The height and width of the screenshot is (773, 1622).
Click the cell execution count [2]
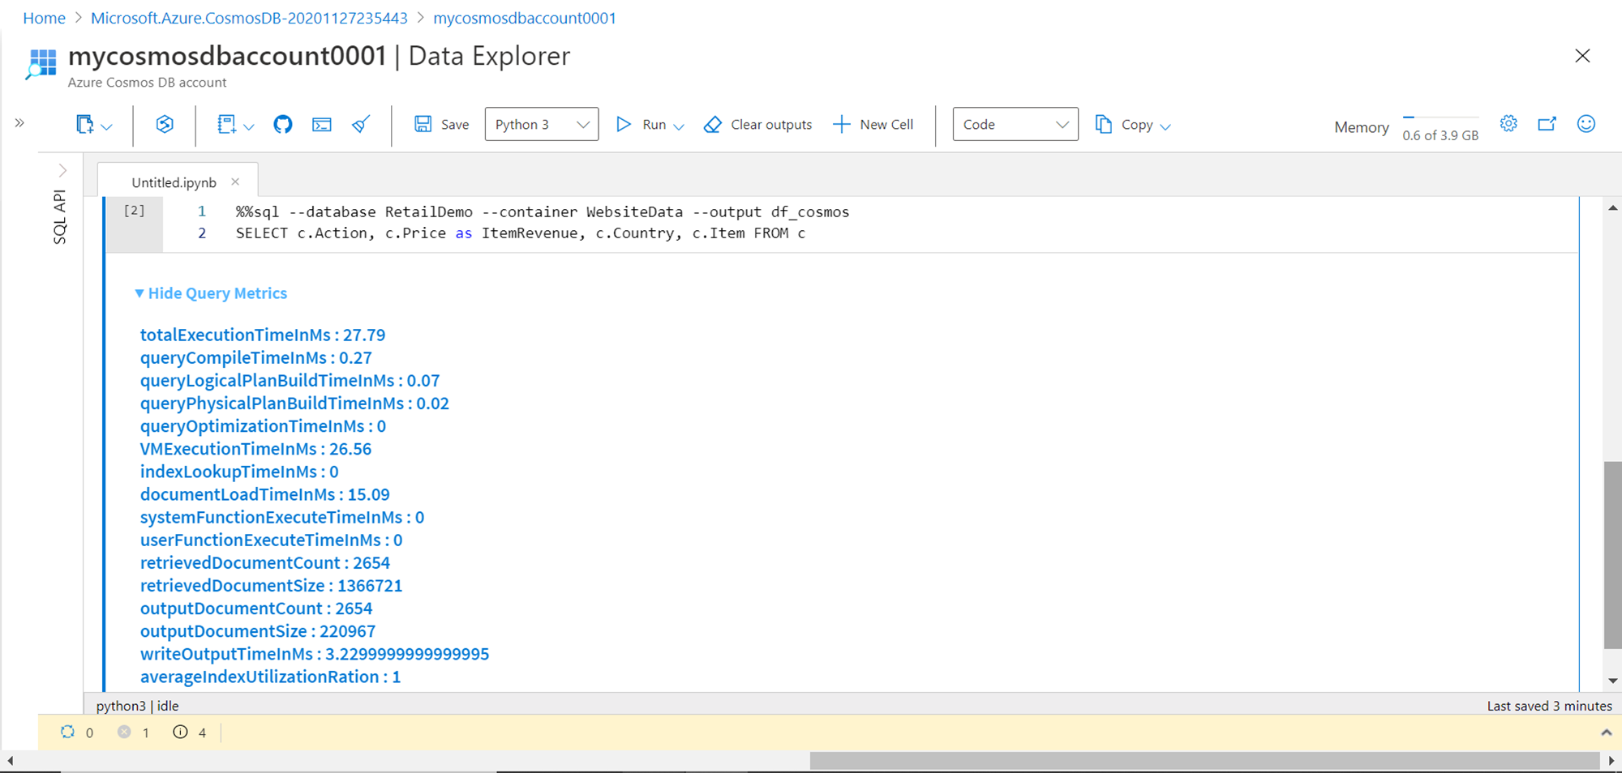135,211
